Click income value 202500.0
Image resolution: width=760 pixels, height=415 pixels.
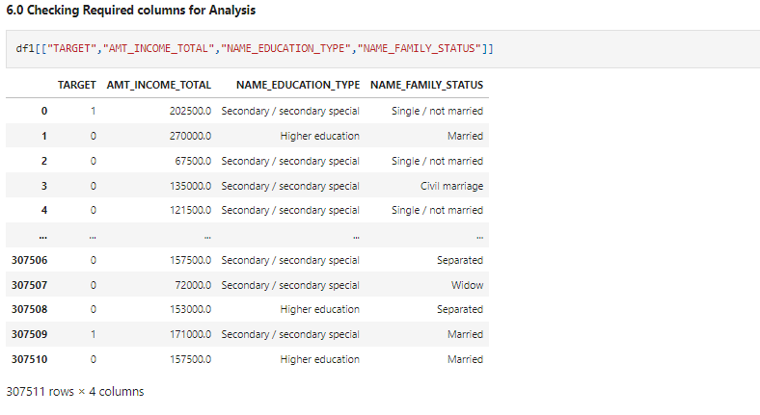pos(190,112)
